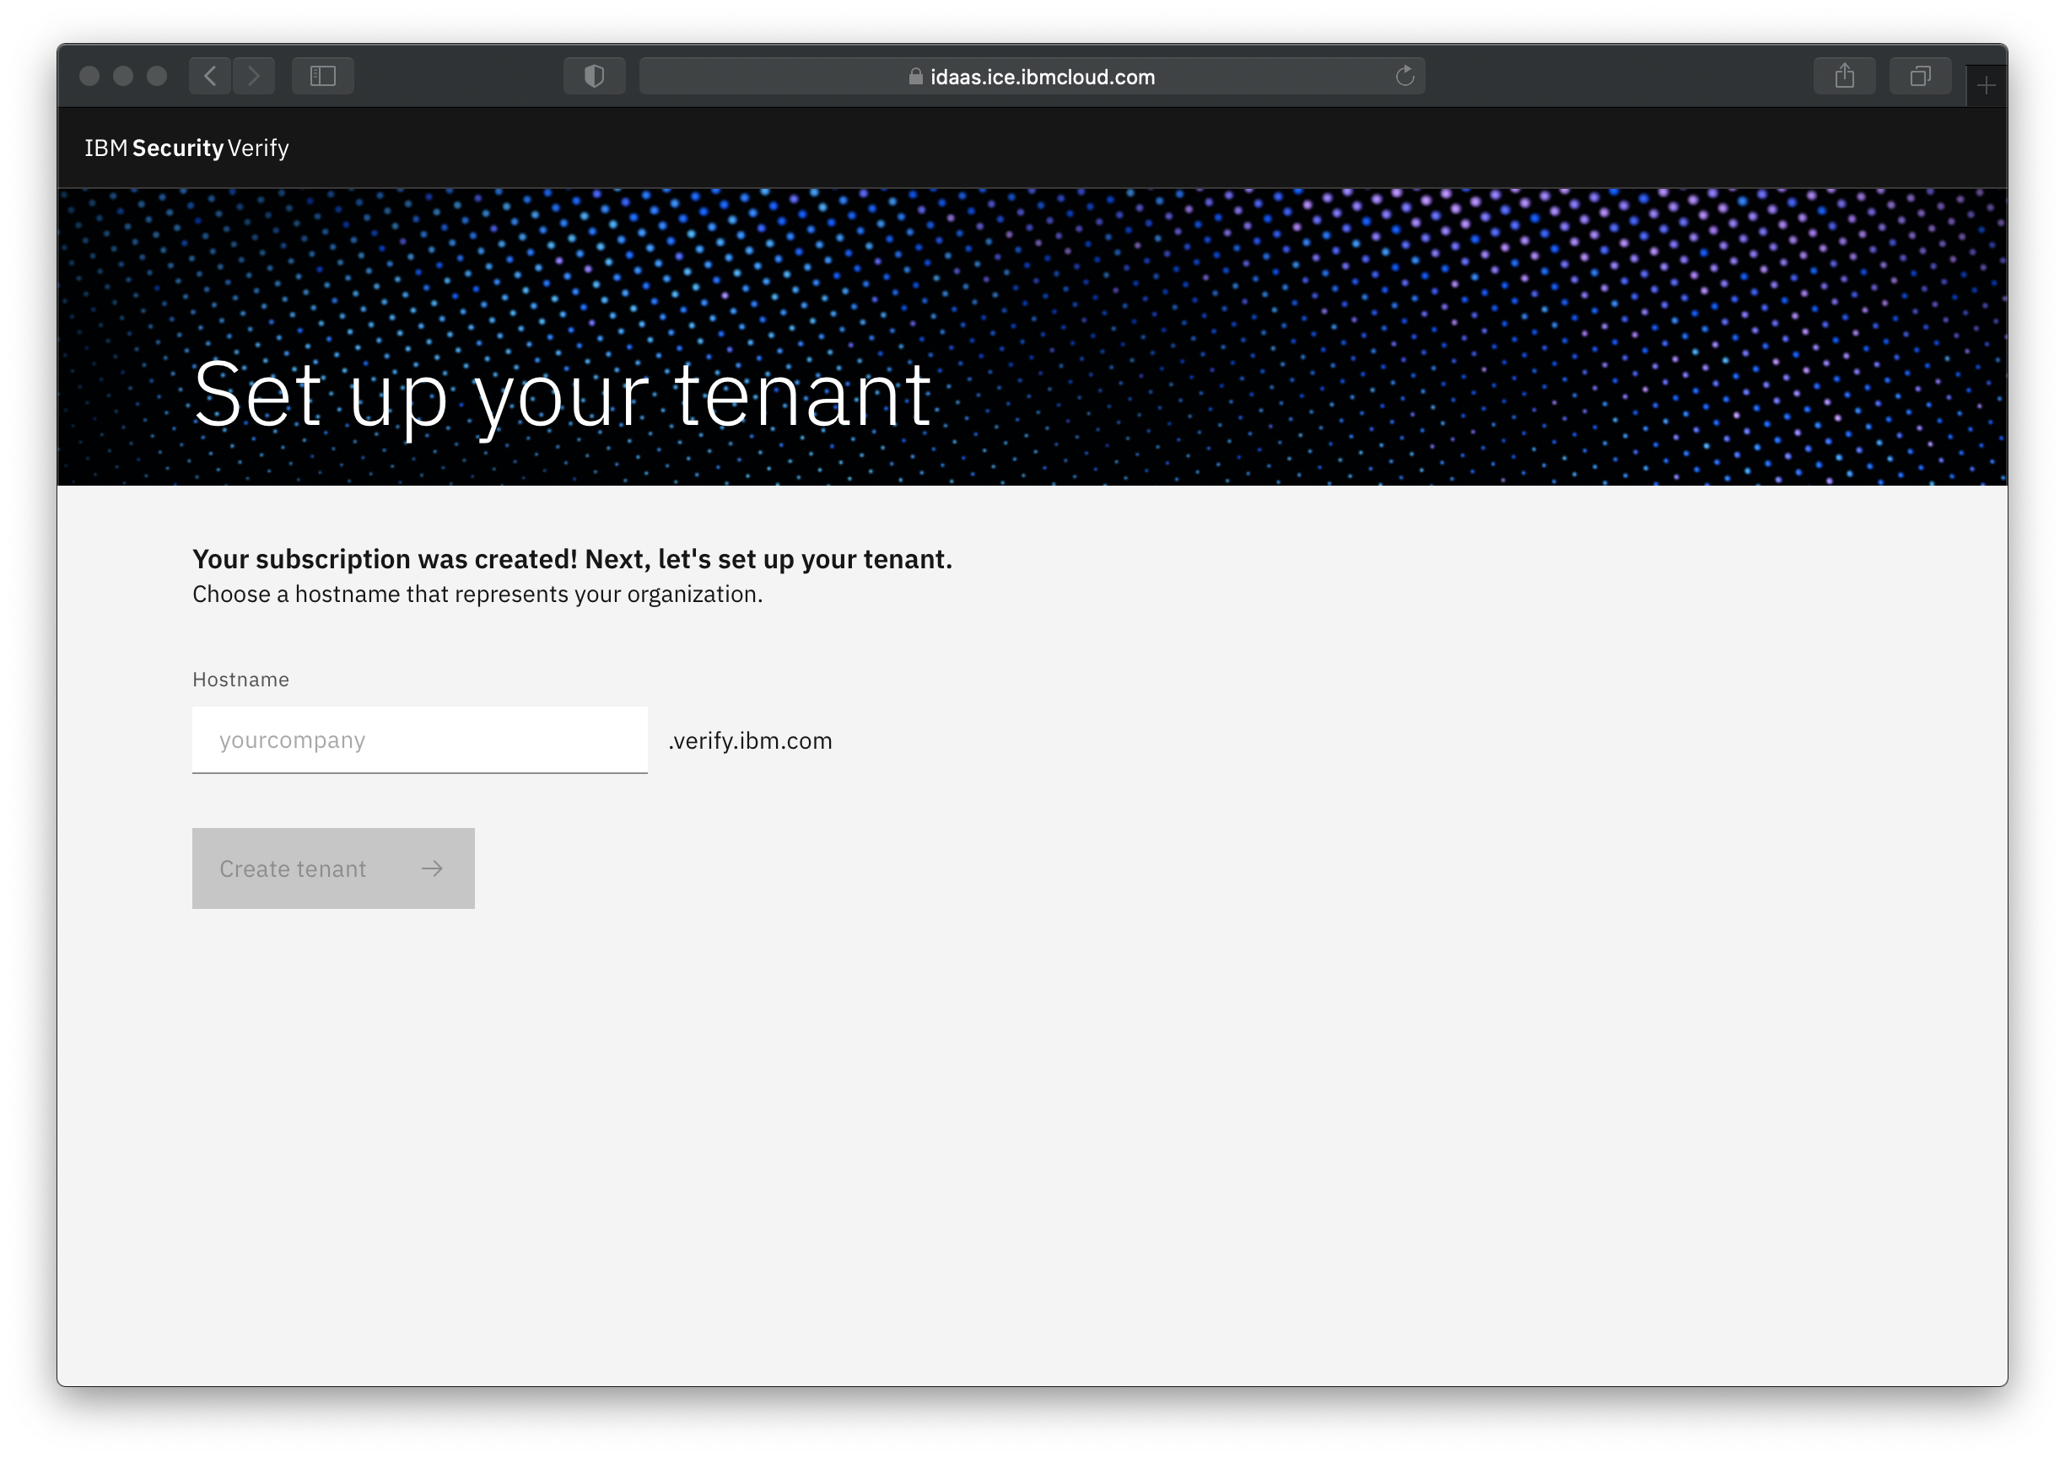The height and width of the screenshot is (1457, 2065).
Task: Add a new tab with plus button
Action: point(1986,86)
